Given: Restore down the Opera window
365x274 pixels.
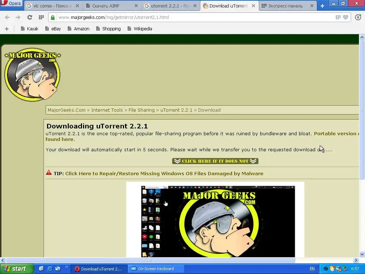Looking at the screenshot, I should (343, 3).
